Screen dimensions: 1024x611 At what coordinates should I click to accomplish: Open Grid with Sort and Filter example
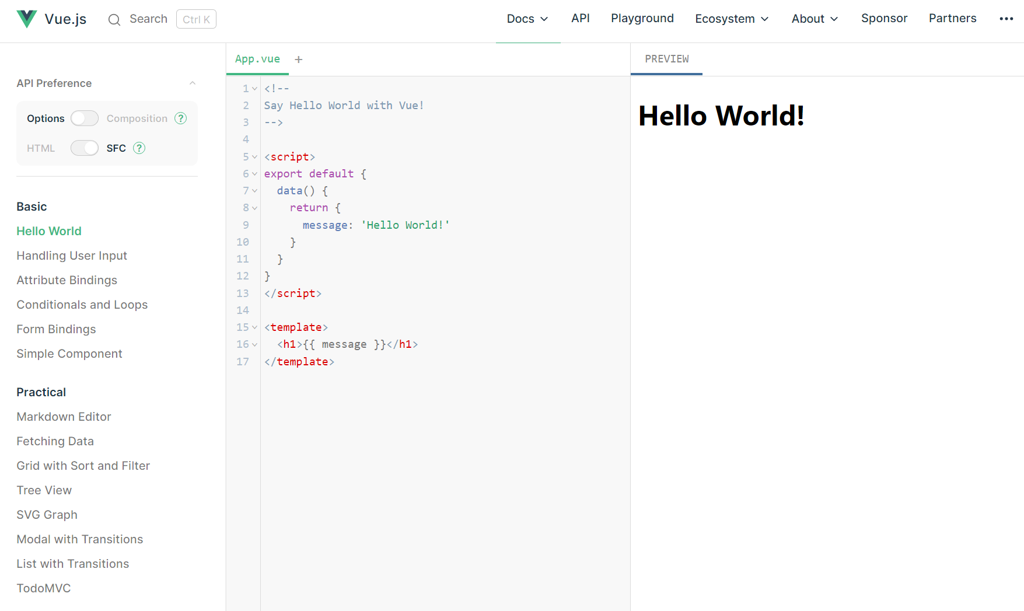tap(83, 466)
